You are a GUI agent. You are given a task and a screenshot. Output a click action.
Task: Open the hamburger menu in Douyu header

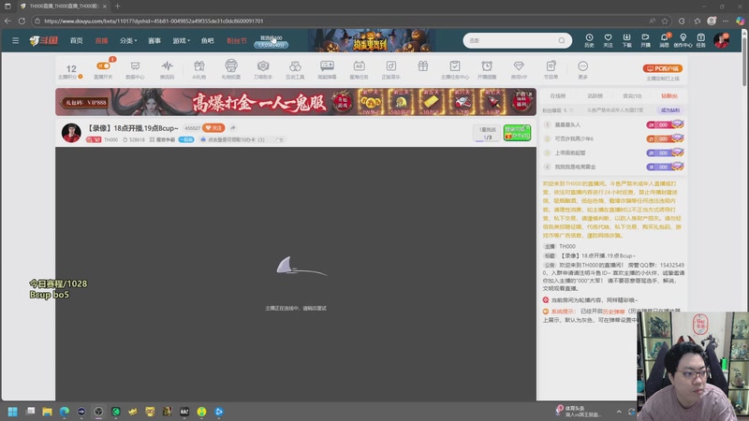15,40
